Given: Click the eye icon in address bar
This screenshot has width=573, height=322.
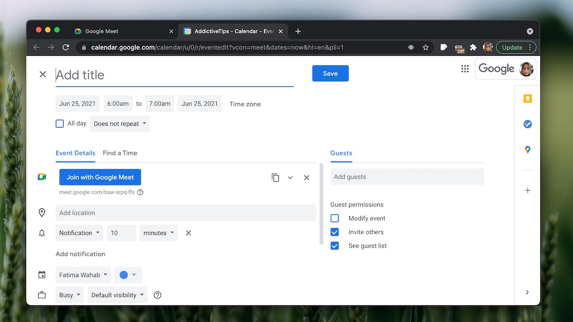Looking at the screenshot, I should 411,47.
